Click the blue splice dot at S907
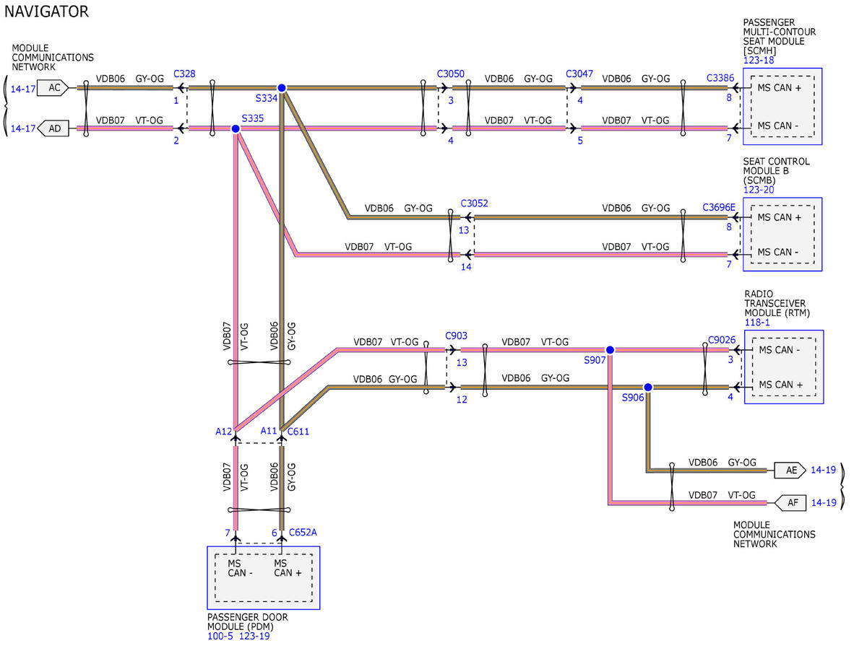 tap(610, 349)
